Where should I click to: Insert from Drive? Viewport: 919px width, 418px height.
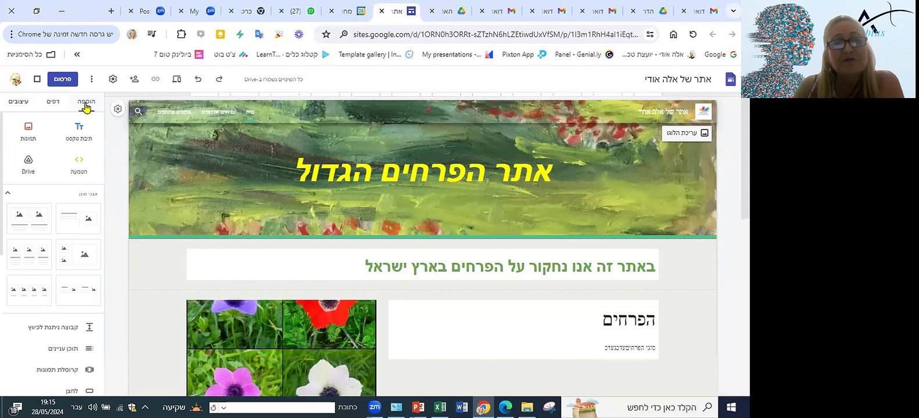pyautogui.click(x=28, y=165)
